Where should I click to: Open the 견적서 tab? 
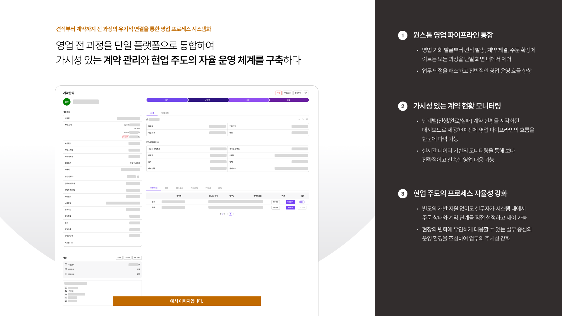(208, 188)
